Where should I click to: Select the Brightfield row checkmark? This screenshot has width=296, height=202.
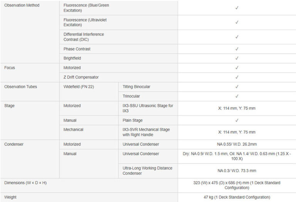point(237,59)
